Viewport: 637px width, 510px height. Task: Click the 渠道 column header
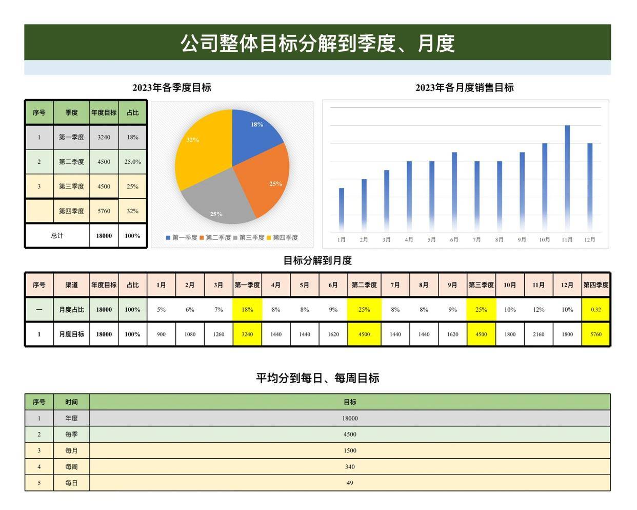(x=71, y=285)
